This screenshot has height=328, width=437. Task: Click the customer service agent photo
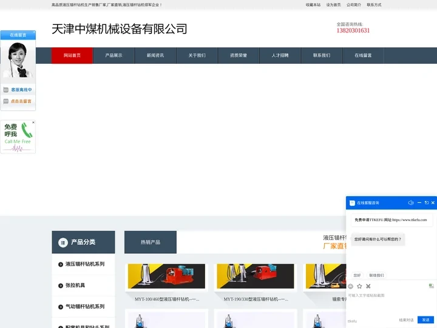tap(18, 60)
